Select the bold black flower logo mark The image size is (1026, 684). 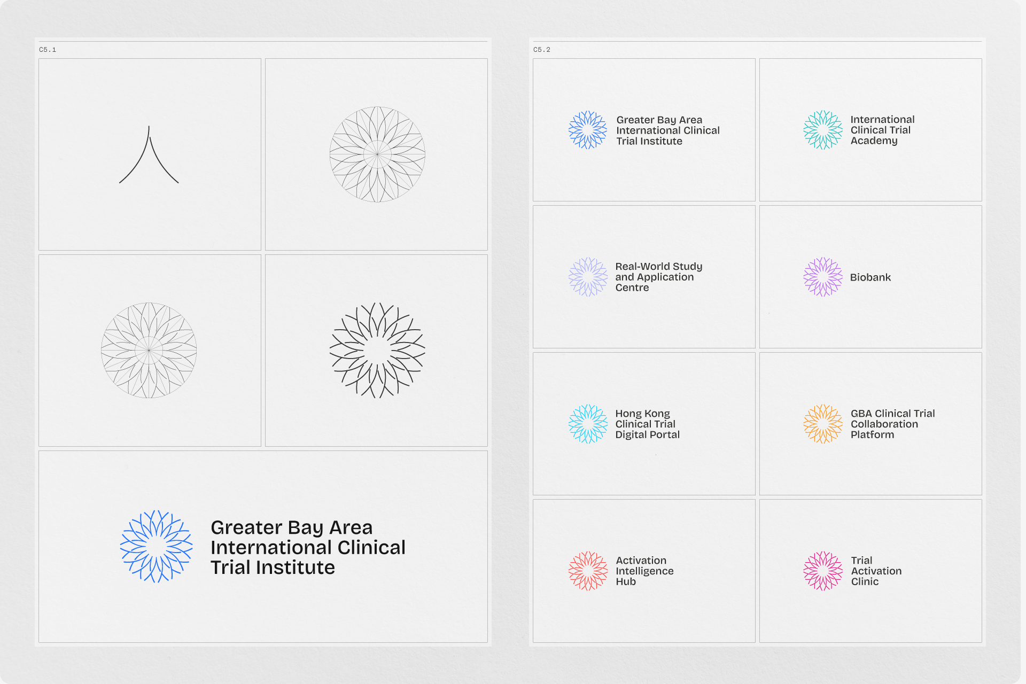click(x=377, y=351)
